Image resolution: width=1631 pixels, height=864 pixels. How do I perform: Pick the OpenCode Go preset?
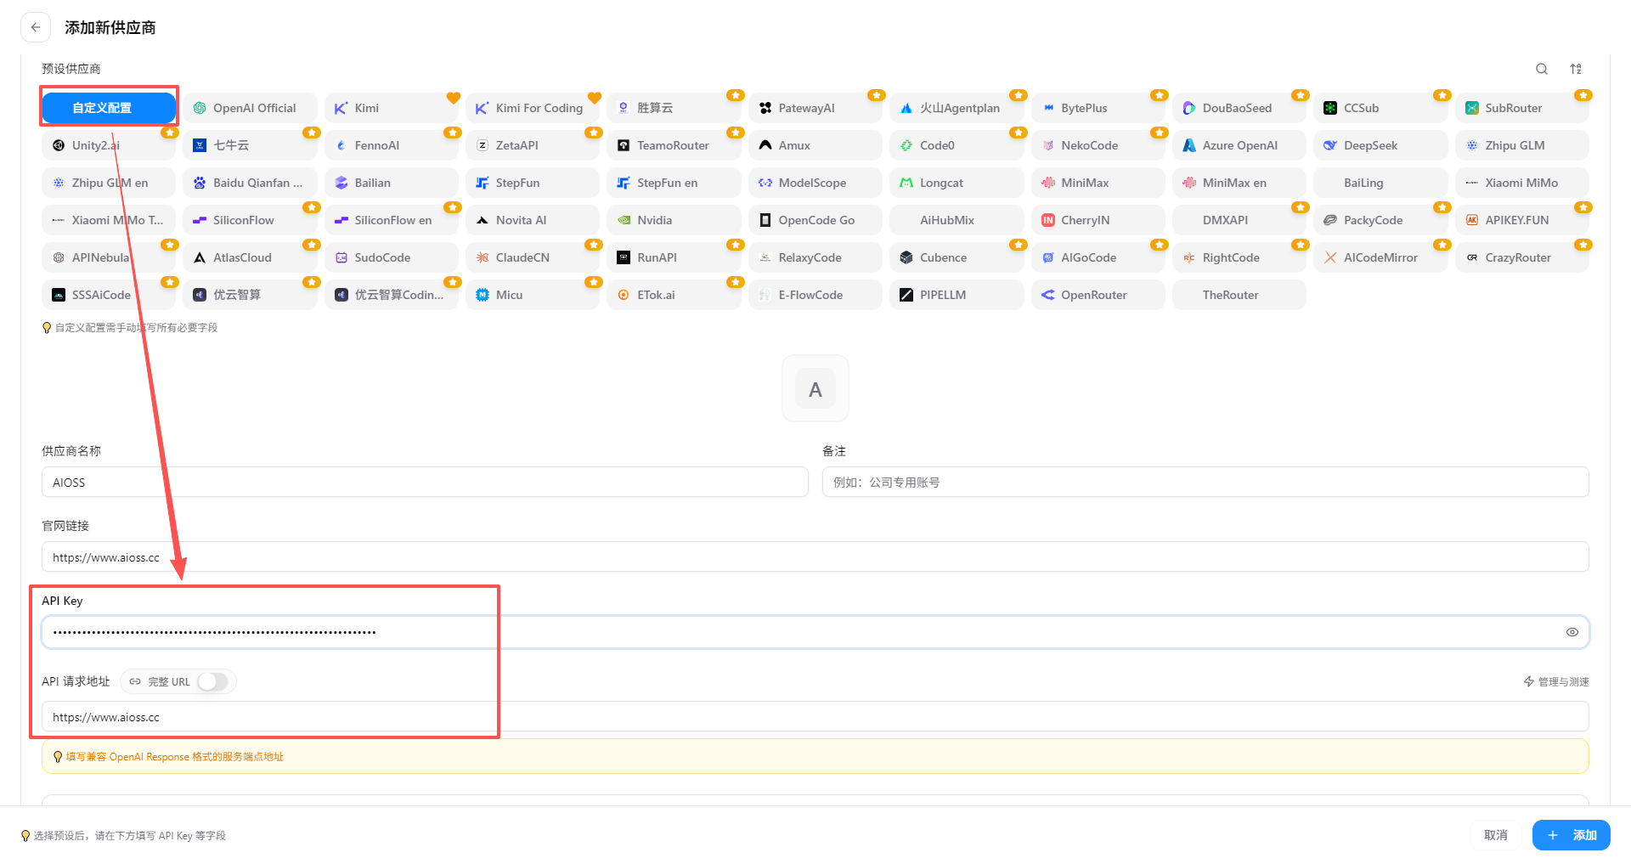(815, 220)
